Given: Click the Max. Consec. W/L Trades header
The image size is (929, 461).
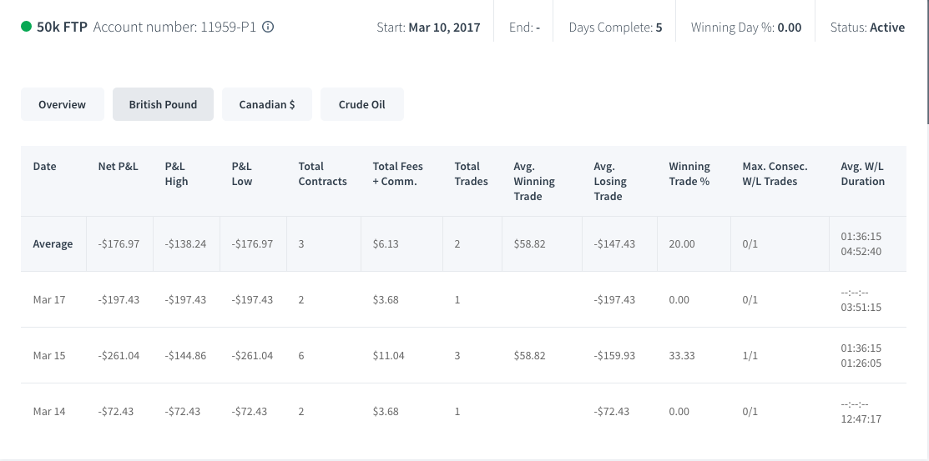Looking at the screenshot, I should coord(775,174).
